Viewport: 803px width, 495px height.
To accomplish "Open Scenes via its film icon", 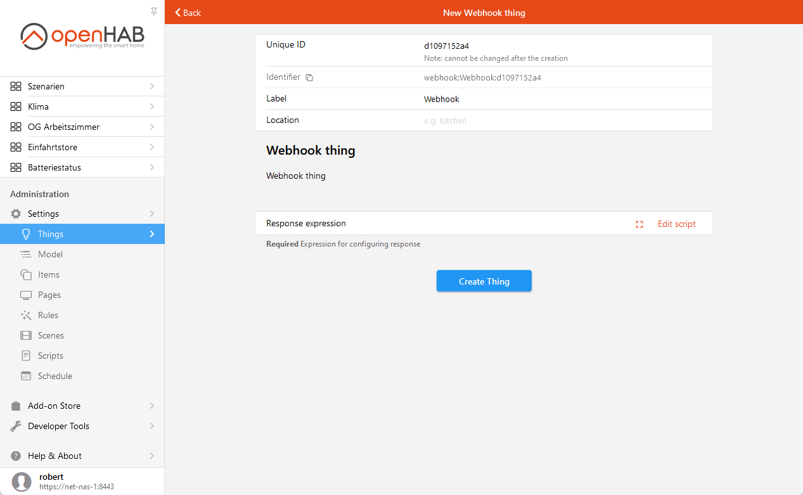I will [26, 335].
